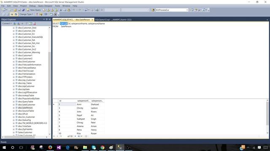The image size is (270, 151).
Task: Open the Debug menu
Action: point(32,6)
